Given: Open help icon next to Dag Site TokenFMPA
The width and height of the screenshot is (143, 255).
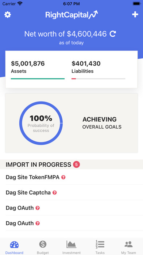Looking at the screenshot, I should [63, 177].
